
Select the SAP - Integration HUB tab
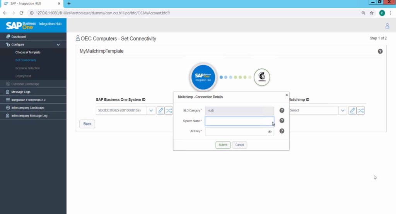click(32, 3)
